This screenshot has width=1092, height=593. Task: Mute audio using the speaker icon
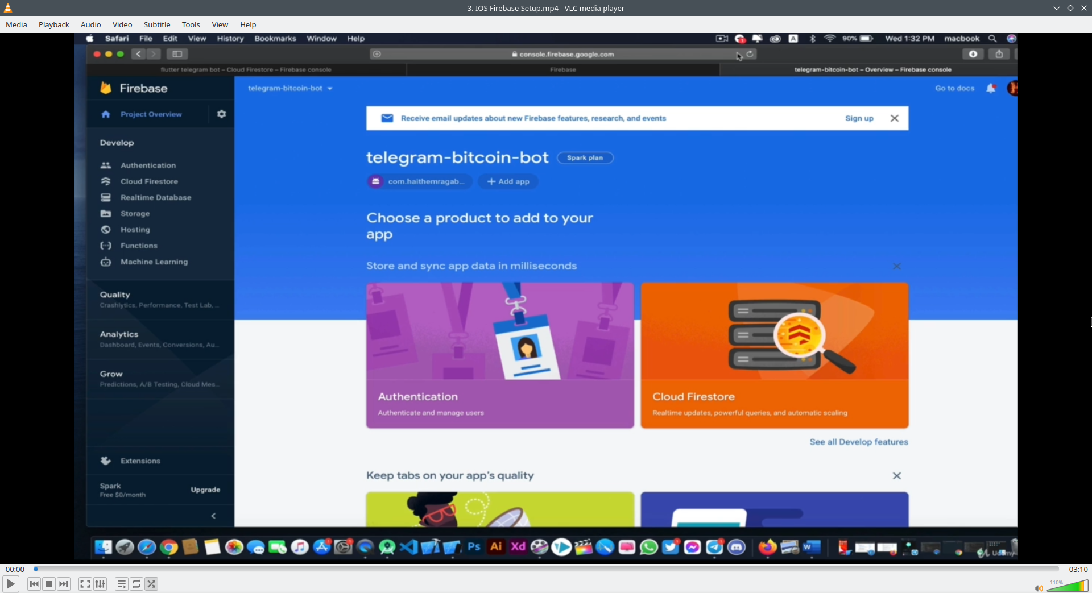[x=1039, y=588]
